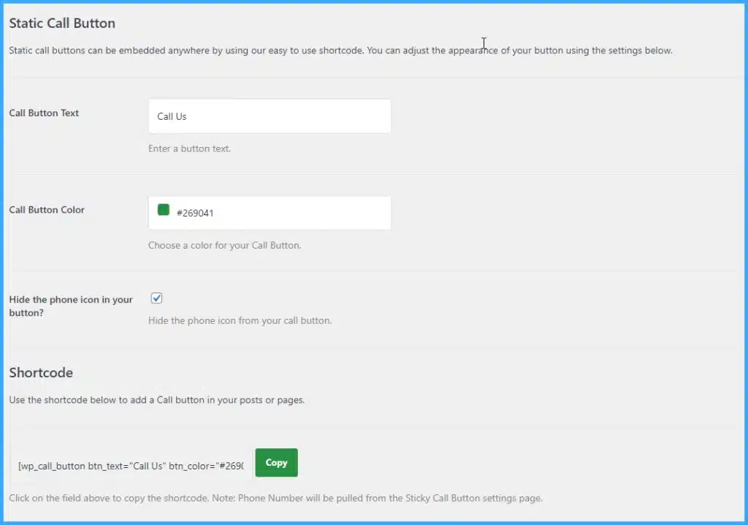Click the Call Button Text input field

click(269, 116)
